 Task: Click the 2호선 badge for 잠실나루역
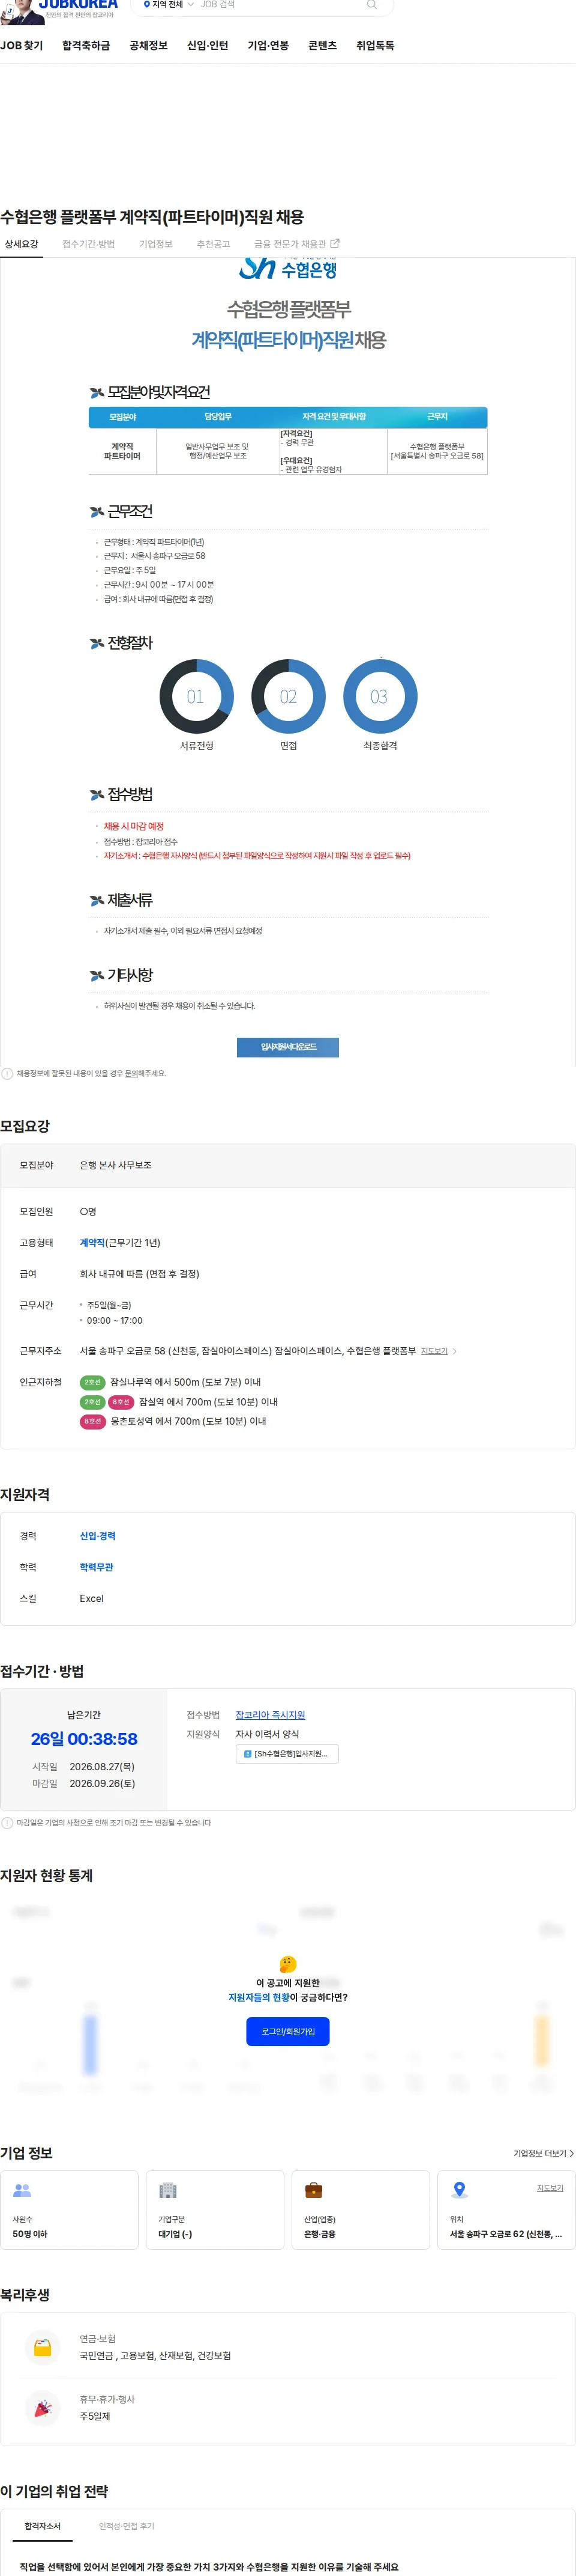tap(93, 1382)
